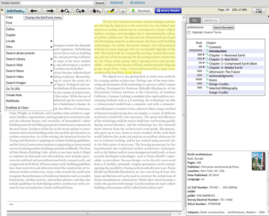The image size is (269, 216).
Task: Open Chapter 3–Compressed Earth Block entry
Action: pos(233,63)
